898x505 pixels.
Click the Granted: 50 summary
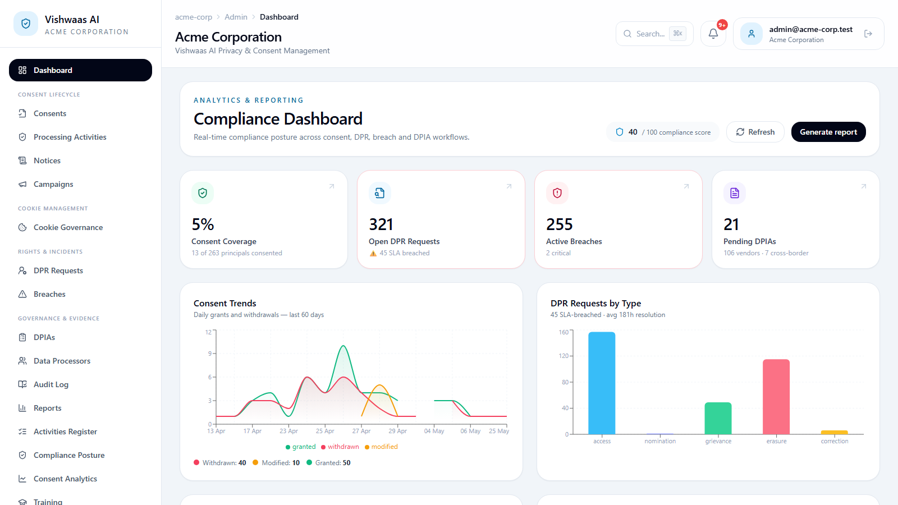click(x=328, y=463)
